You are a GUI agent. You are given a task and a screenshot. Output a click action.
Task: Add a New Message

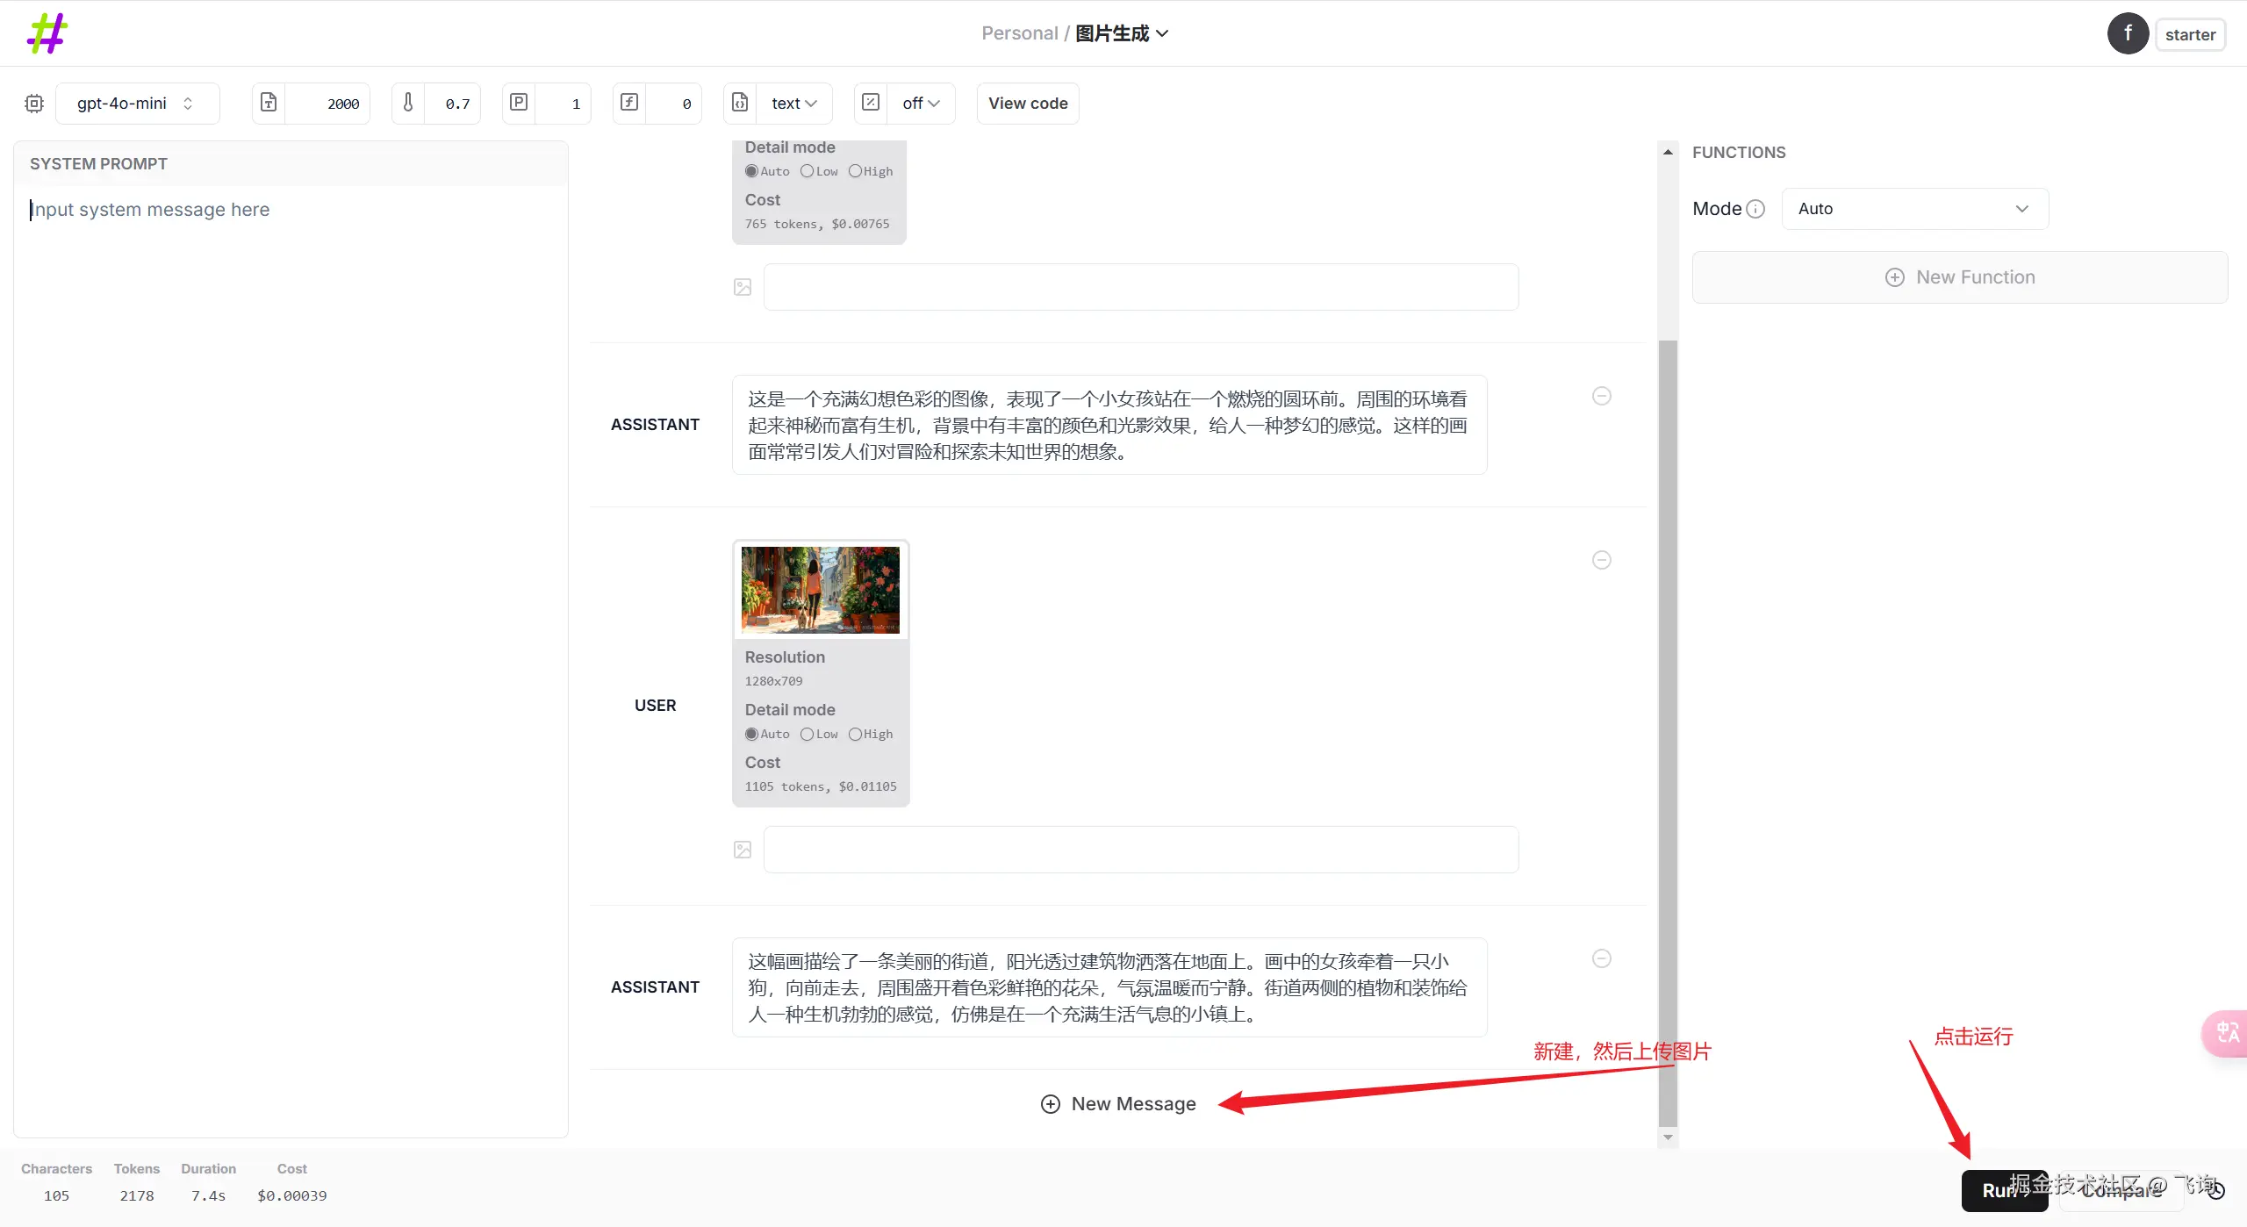pyautogui.click(x=1118, y=1103)
